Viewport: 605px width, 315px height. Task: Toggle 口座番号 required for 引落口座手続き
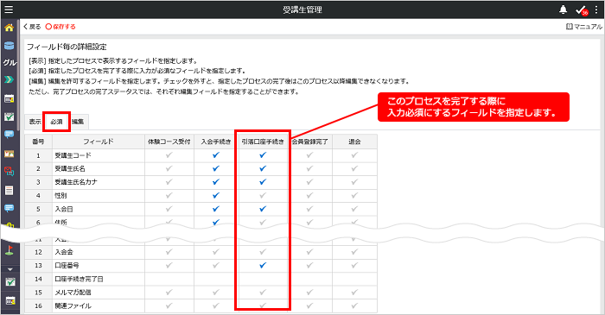(263, 265)
